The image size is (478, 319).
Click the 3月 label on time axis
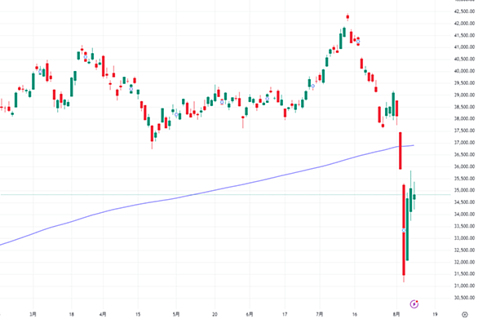pos(33,314)
